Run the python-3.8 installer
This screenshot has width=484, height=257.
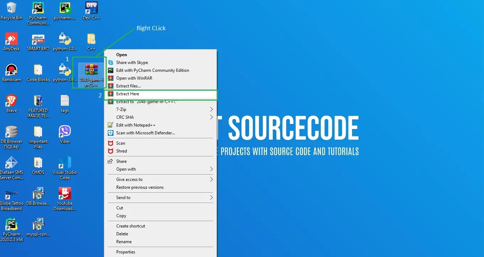[64, 39]
